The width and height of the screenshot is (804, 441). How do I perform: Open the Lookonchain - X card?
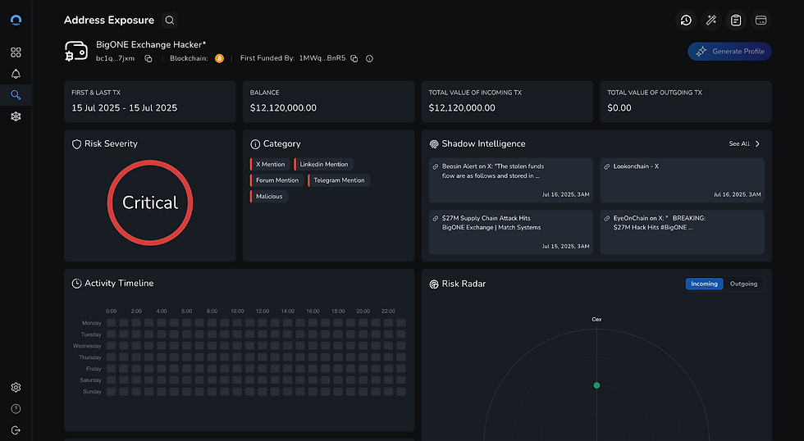(x=682, y=180)
